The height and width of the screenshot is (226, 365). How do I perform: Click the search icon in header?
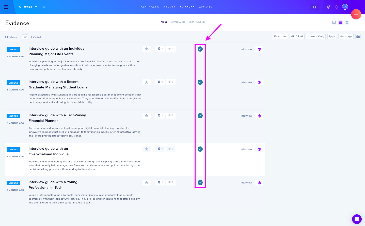click(x=314, y=7)
